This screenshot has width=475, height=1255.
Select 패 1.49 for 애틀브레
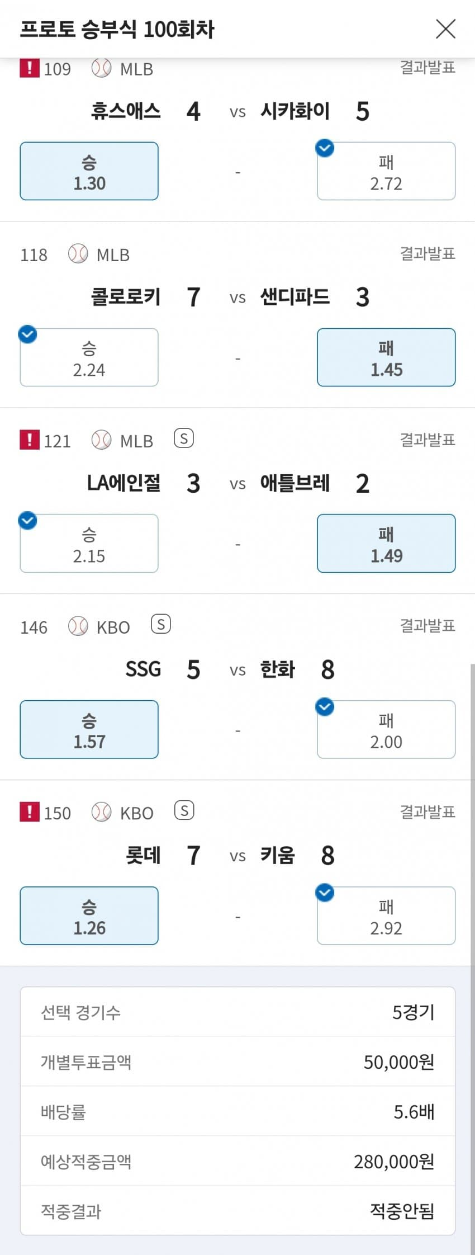pos(386,544)
